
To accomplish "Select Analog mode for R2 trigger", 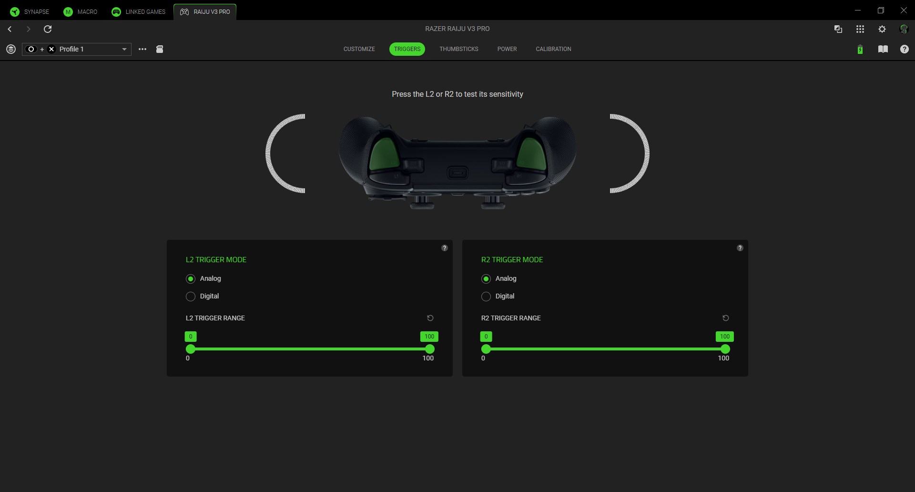I will (486, 279).
